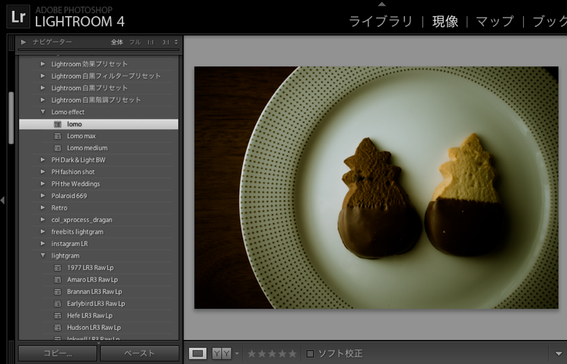Open Before/After view options dropdown

click(x=237, y=354)
